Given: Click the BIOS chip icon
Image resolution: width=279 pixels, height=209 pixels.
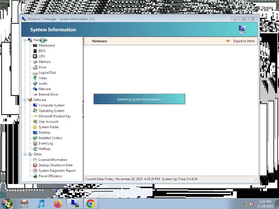Looking at the screenshot, I should point(35,51).
